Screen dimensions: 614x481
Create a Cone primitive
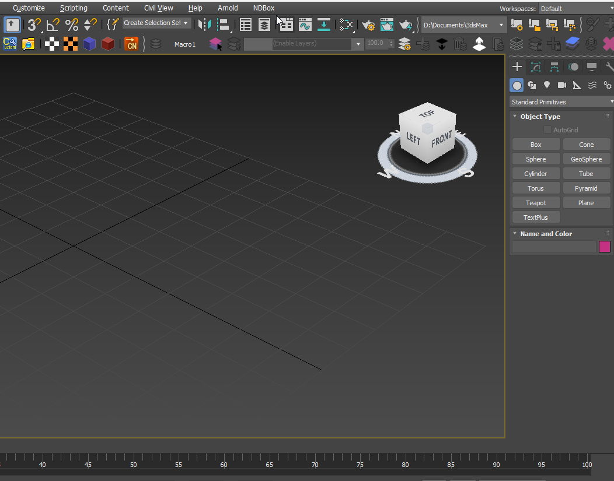point(586,145)
